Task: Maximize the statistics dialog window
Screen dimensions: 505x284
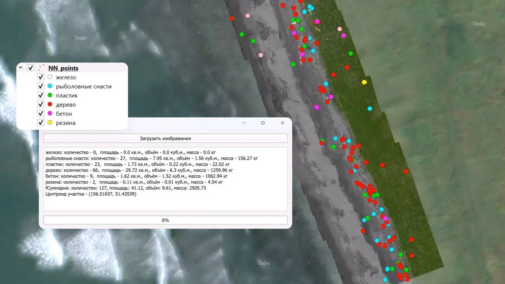Action: (263, 123)
